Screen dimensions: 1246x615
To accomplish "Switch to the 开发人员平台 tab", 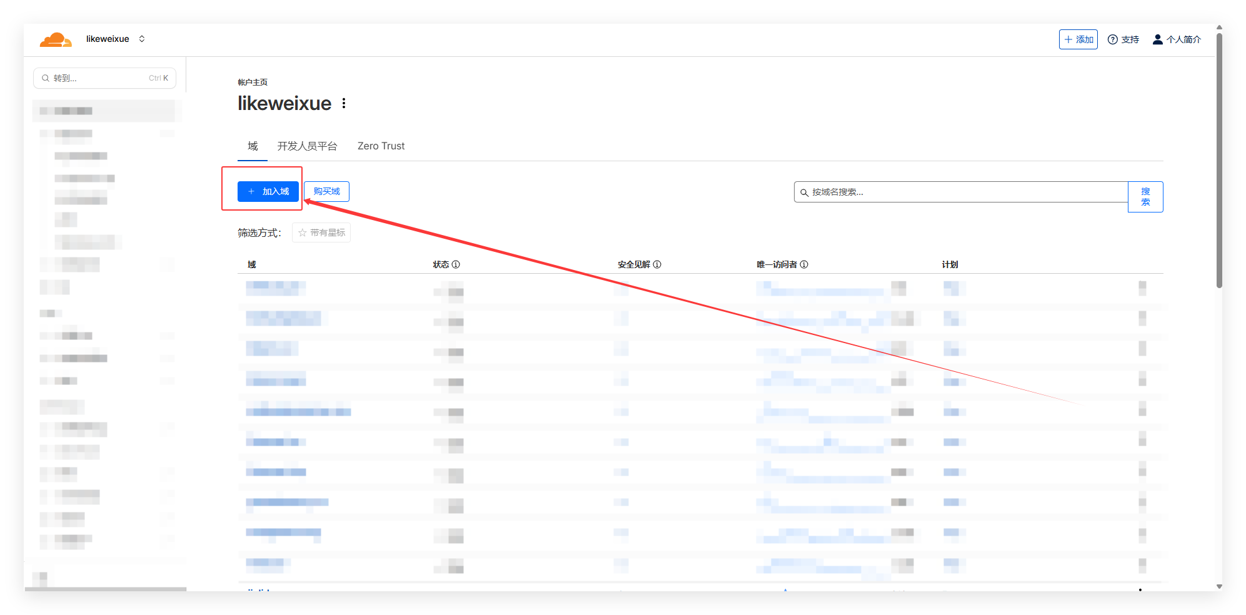I will (307, 146).
